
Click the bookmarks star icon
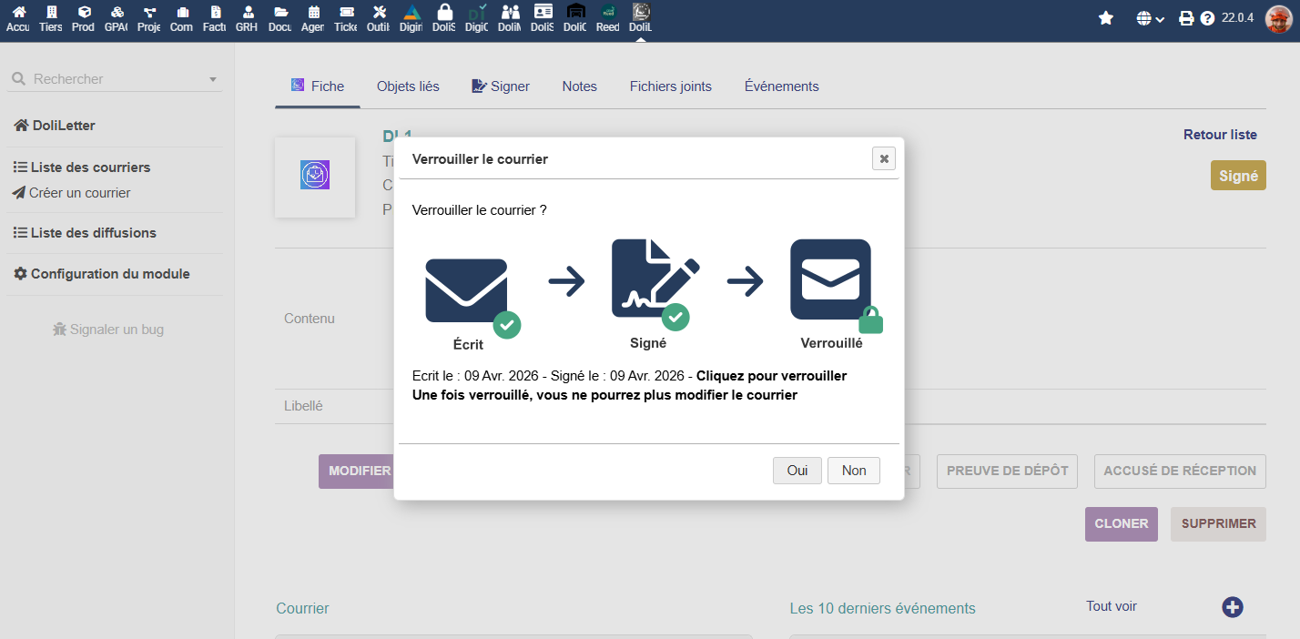click(1106, 18)
